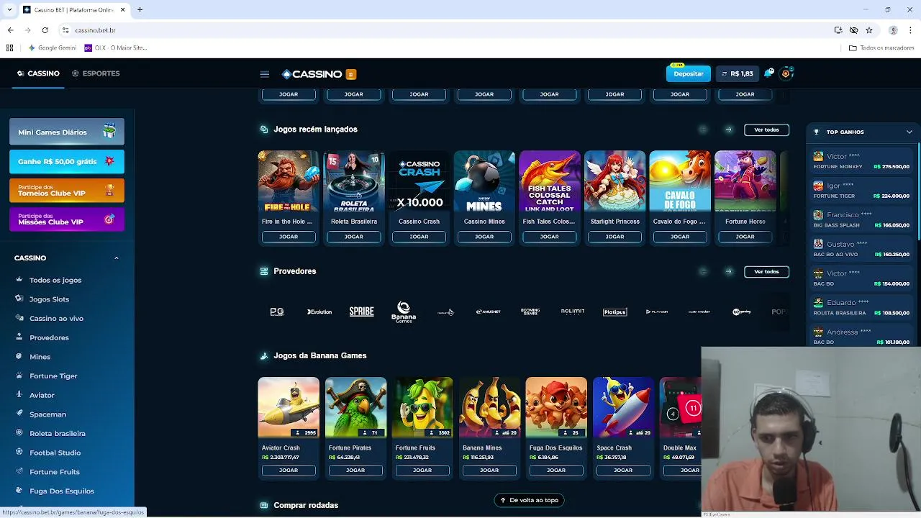Screen dimensions: 921x518
Task: Select Spribe provider logo
Action: tap(362, 312)
